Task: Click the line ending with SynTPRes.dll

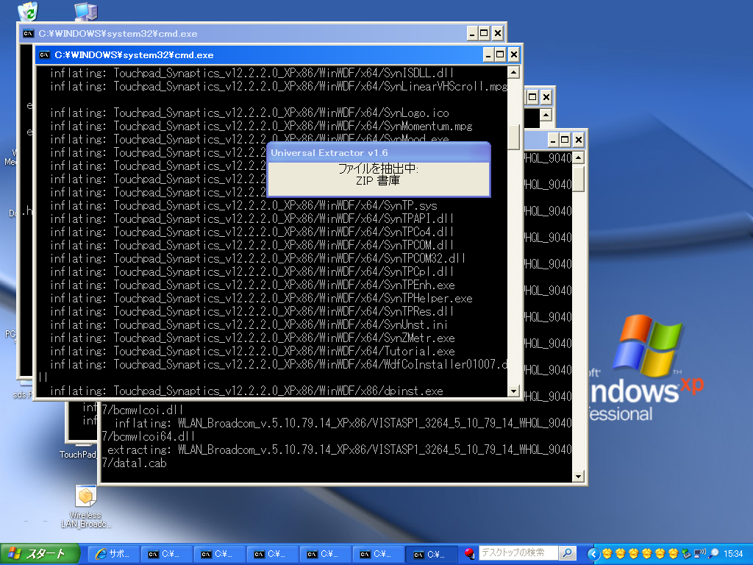Action: click(x=251, y=312)
